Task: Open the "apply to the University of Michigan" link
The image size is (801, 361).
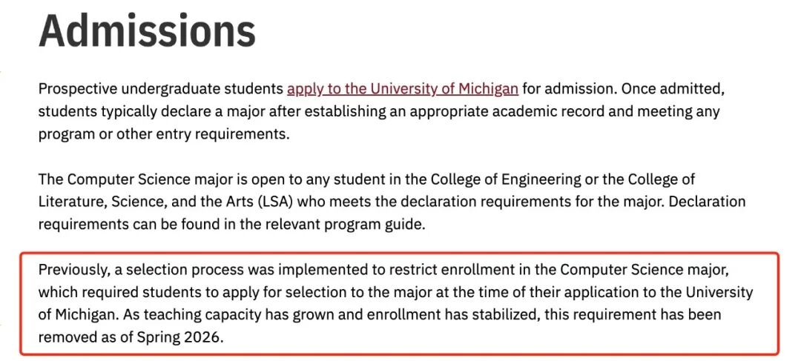Action: [403, 90]
